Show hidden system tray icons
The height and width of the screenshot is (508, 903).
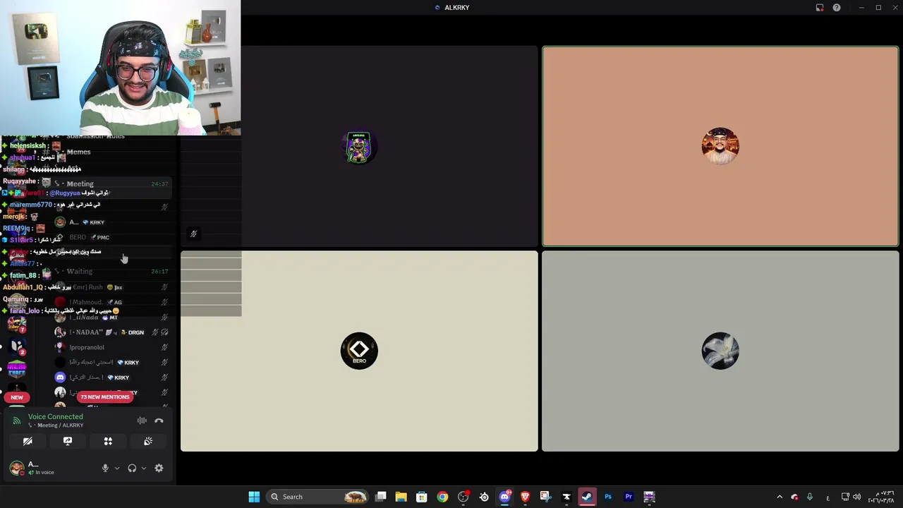click(x=780, y=497)
